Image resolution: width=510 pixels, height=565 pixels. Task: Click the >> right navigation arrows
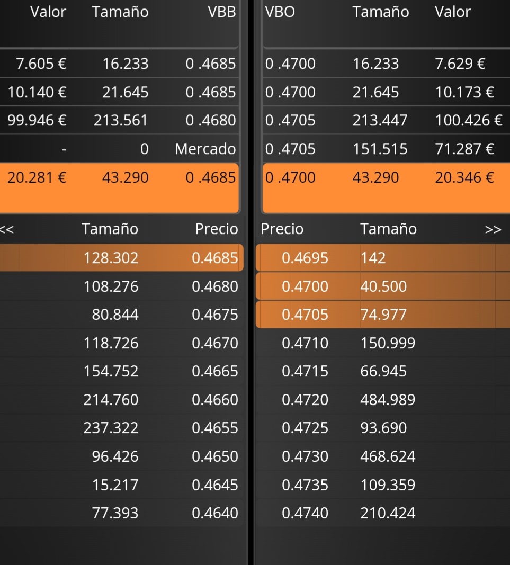tap(493, 229)
